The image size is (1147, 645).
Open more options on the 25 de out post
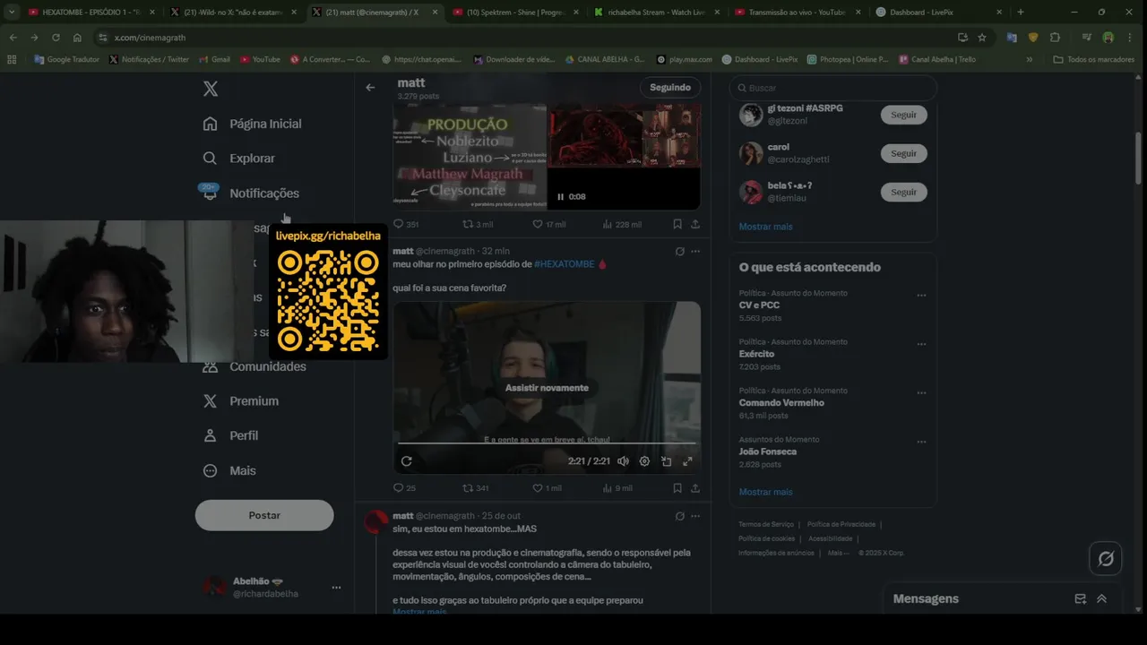coord(695,516)
